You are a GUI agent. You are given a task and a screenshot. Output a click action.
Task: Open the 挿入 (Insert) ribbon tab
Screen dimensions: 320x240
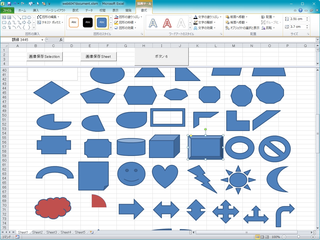[36, 10]
